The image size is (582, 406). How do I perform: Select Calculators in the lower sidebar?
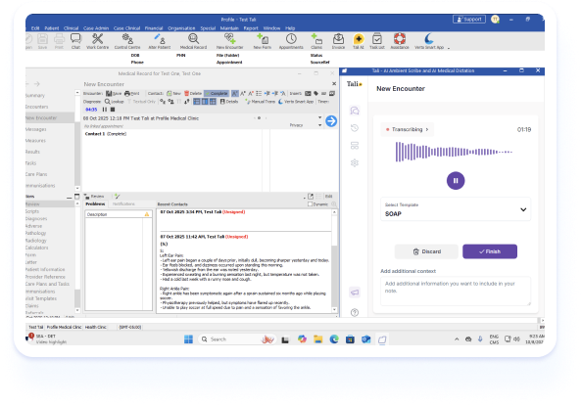[37, 248]
